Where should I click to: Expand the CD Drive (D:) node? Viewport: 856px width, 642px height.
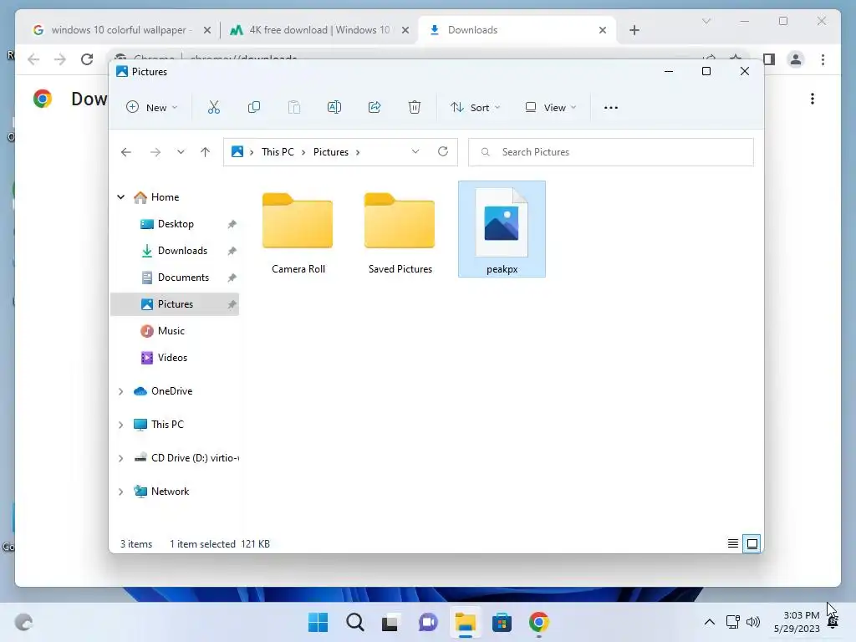120,458
